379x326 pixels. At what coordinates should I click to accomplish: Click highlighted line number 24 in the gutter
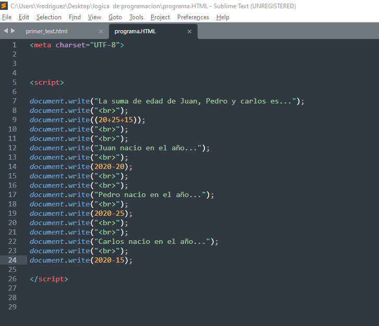point(13,260)
